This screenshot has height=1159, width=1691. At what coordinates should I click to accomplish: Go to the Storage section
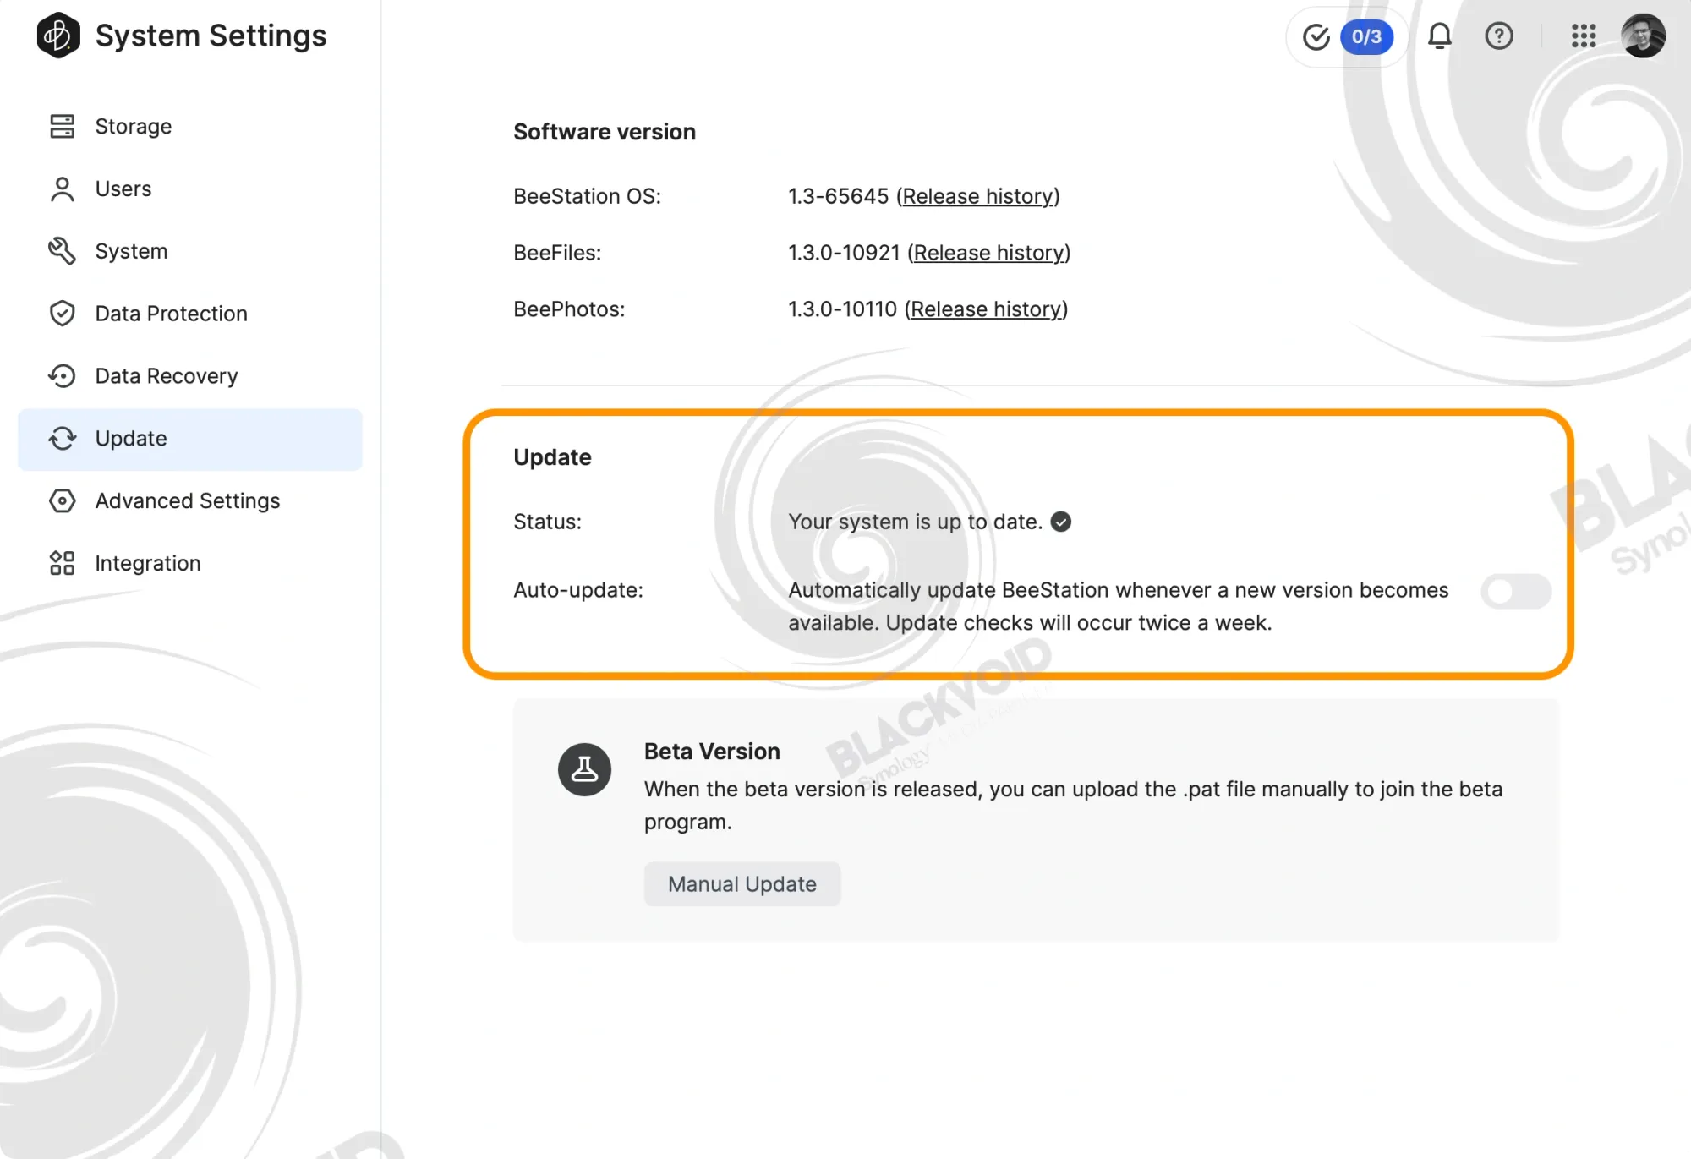click(190, 126)
